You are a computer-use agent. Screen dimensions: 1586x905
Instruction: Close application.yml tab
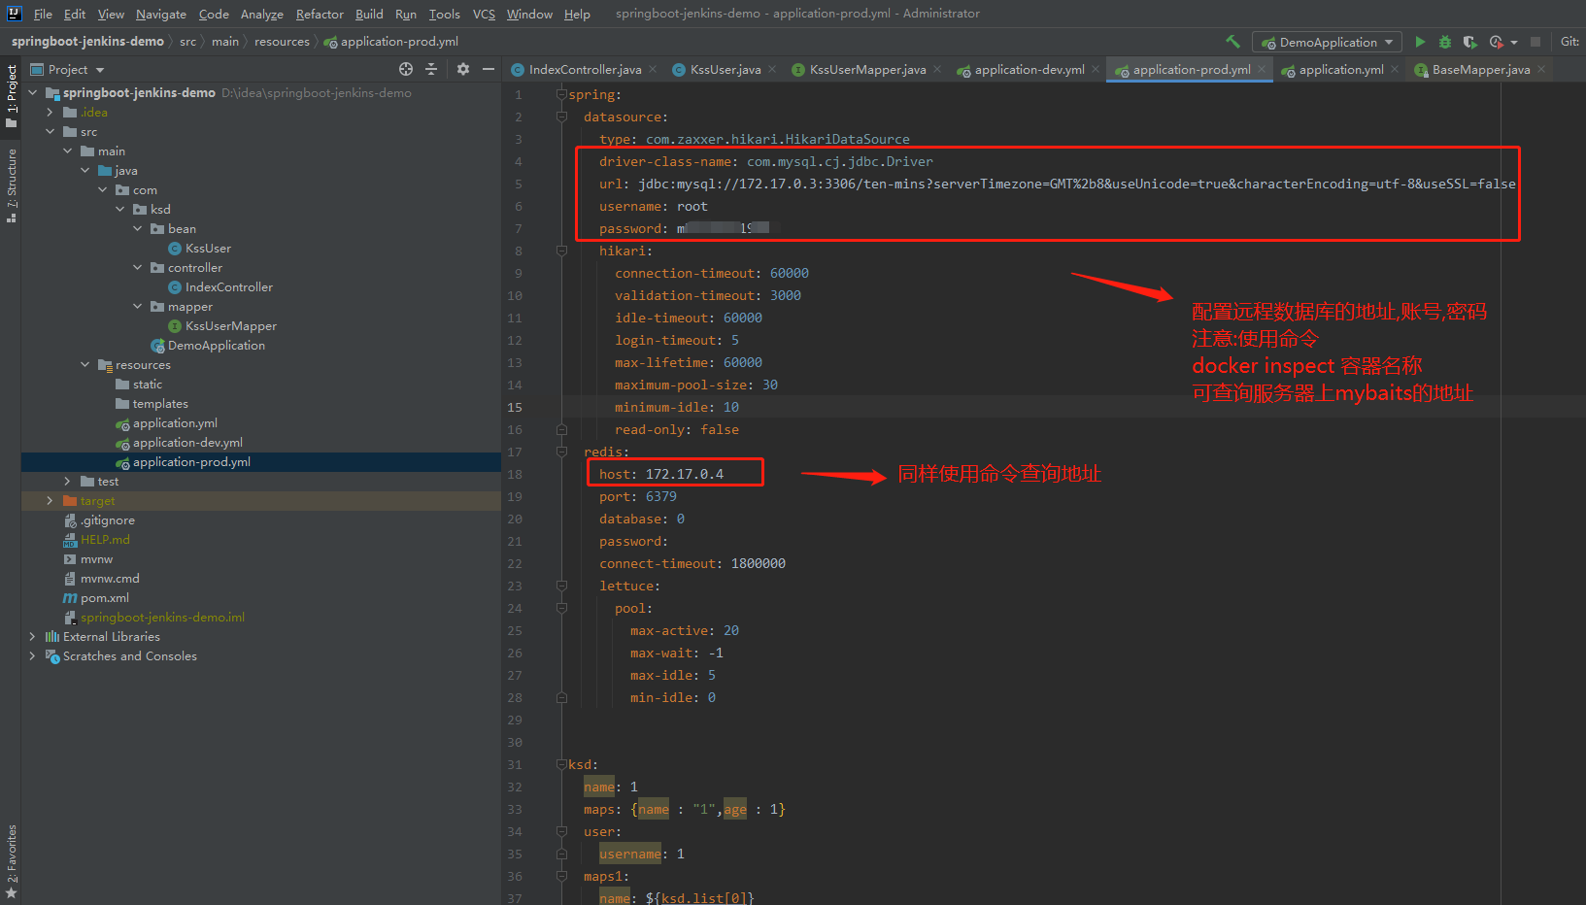point(1395,69)
